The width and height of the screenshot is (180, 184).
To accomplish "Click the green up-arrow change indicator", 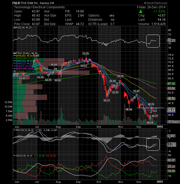I will [x=141, y=11].
